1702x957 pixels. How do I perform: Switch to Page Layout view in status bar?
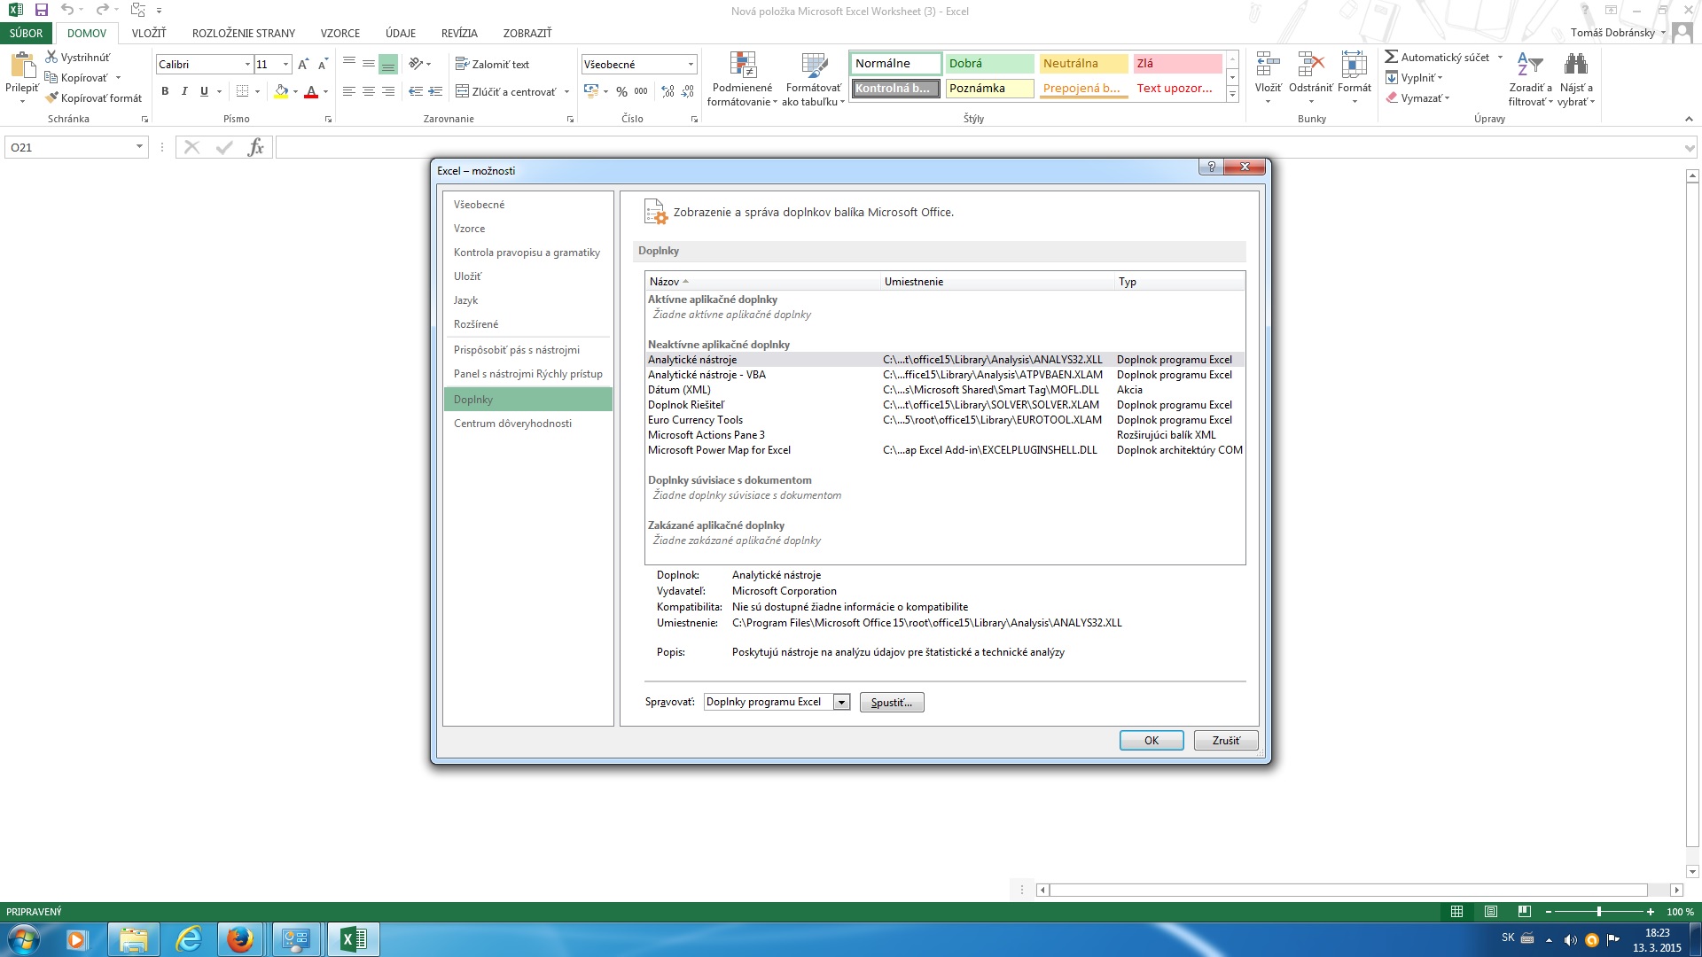point(1491,911)
